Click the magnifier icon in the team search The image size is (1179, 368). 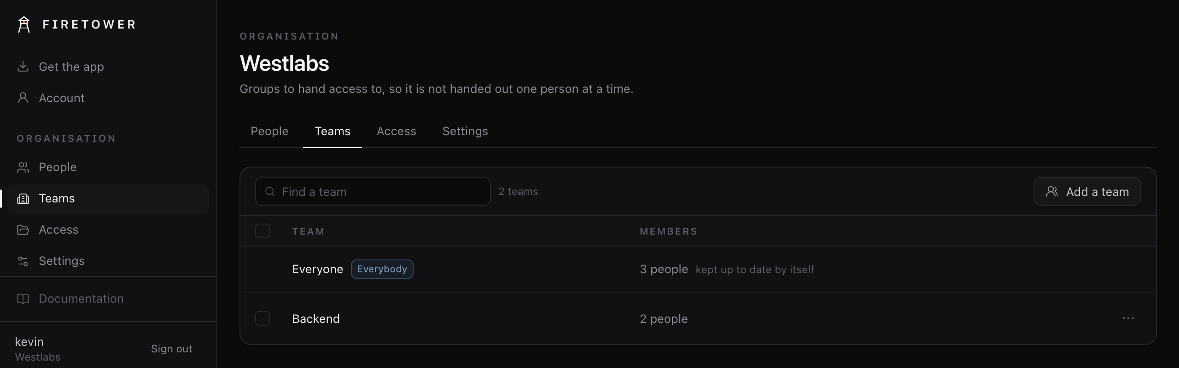click(270, 191)
